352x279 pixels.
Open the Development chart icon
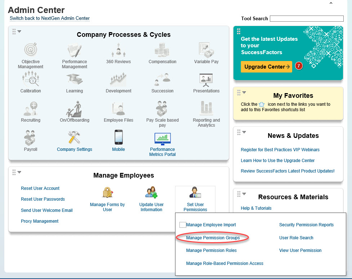click(118, 79)
